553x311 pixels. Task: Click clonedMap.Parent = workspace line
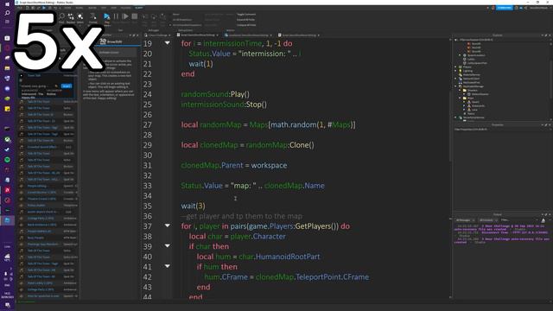tap(234, 165)
